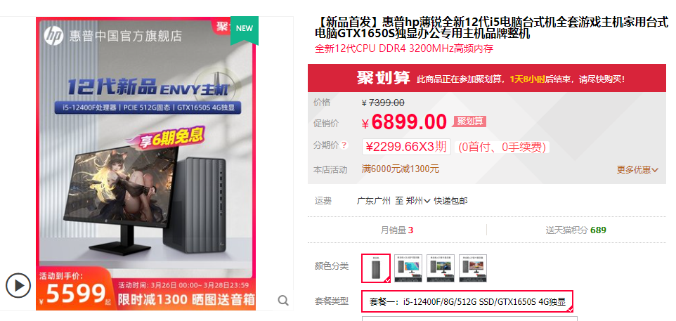Click the pink 聚划算 tag next to price

coord(469,122)
